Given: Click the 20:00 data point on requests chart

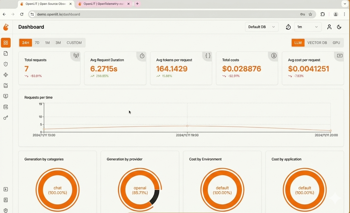Looking at the screenshot, I should (x=331, y=130).
